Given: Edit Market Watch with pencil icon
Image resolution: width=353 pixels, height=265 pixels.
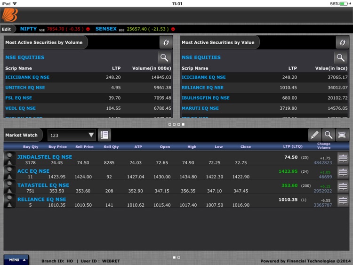Looking at the screenshot, I should 314,135.
